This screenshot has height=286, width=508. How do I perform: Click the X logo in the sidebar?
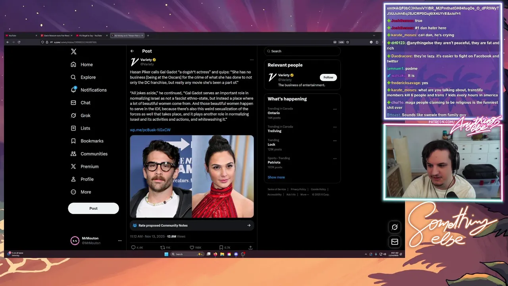coord(73,52)
